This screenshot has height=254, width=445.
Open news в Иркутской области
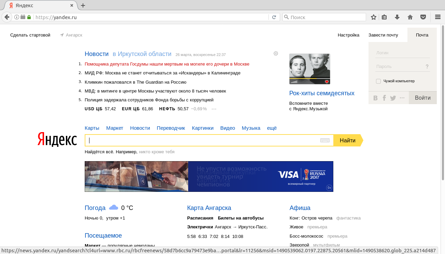point(142,54)
